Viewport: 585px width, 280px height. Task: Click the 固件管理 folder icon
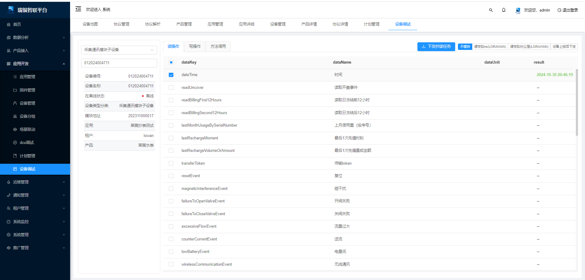pyautogui.click(x=15, y=90)
